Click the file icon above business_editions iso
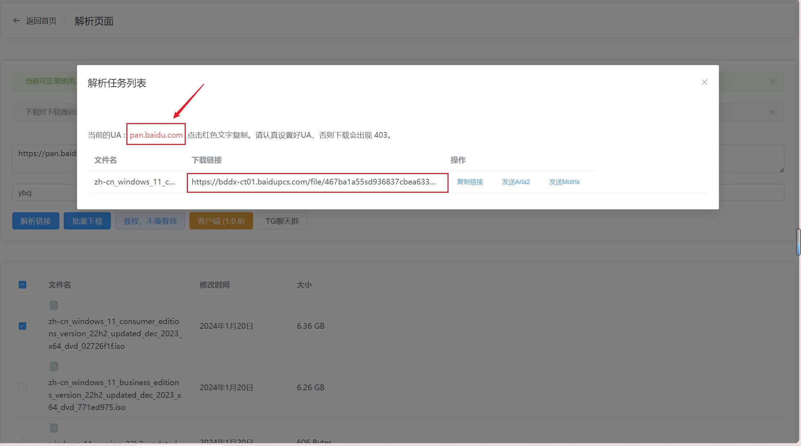 click(x=54, y=367)
